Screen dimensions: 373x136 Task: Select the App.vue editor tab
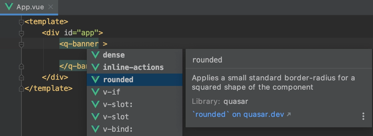[x=29, y=7]
